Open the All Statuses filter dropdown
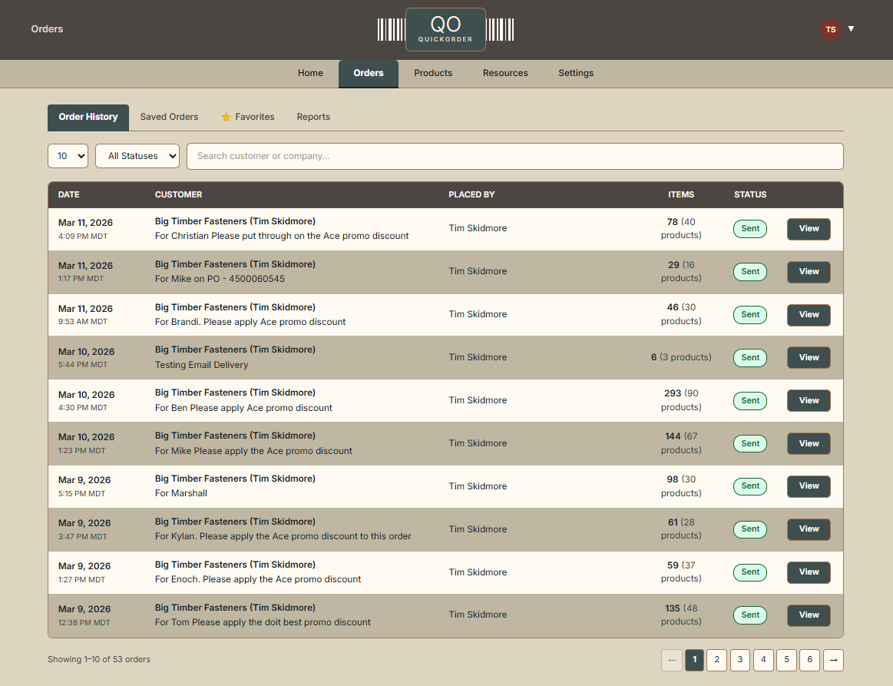The width and height of the screenshot is (893, 686). pos(137,156)
